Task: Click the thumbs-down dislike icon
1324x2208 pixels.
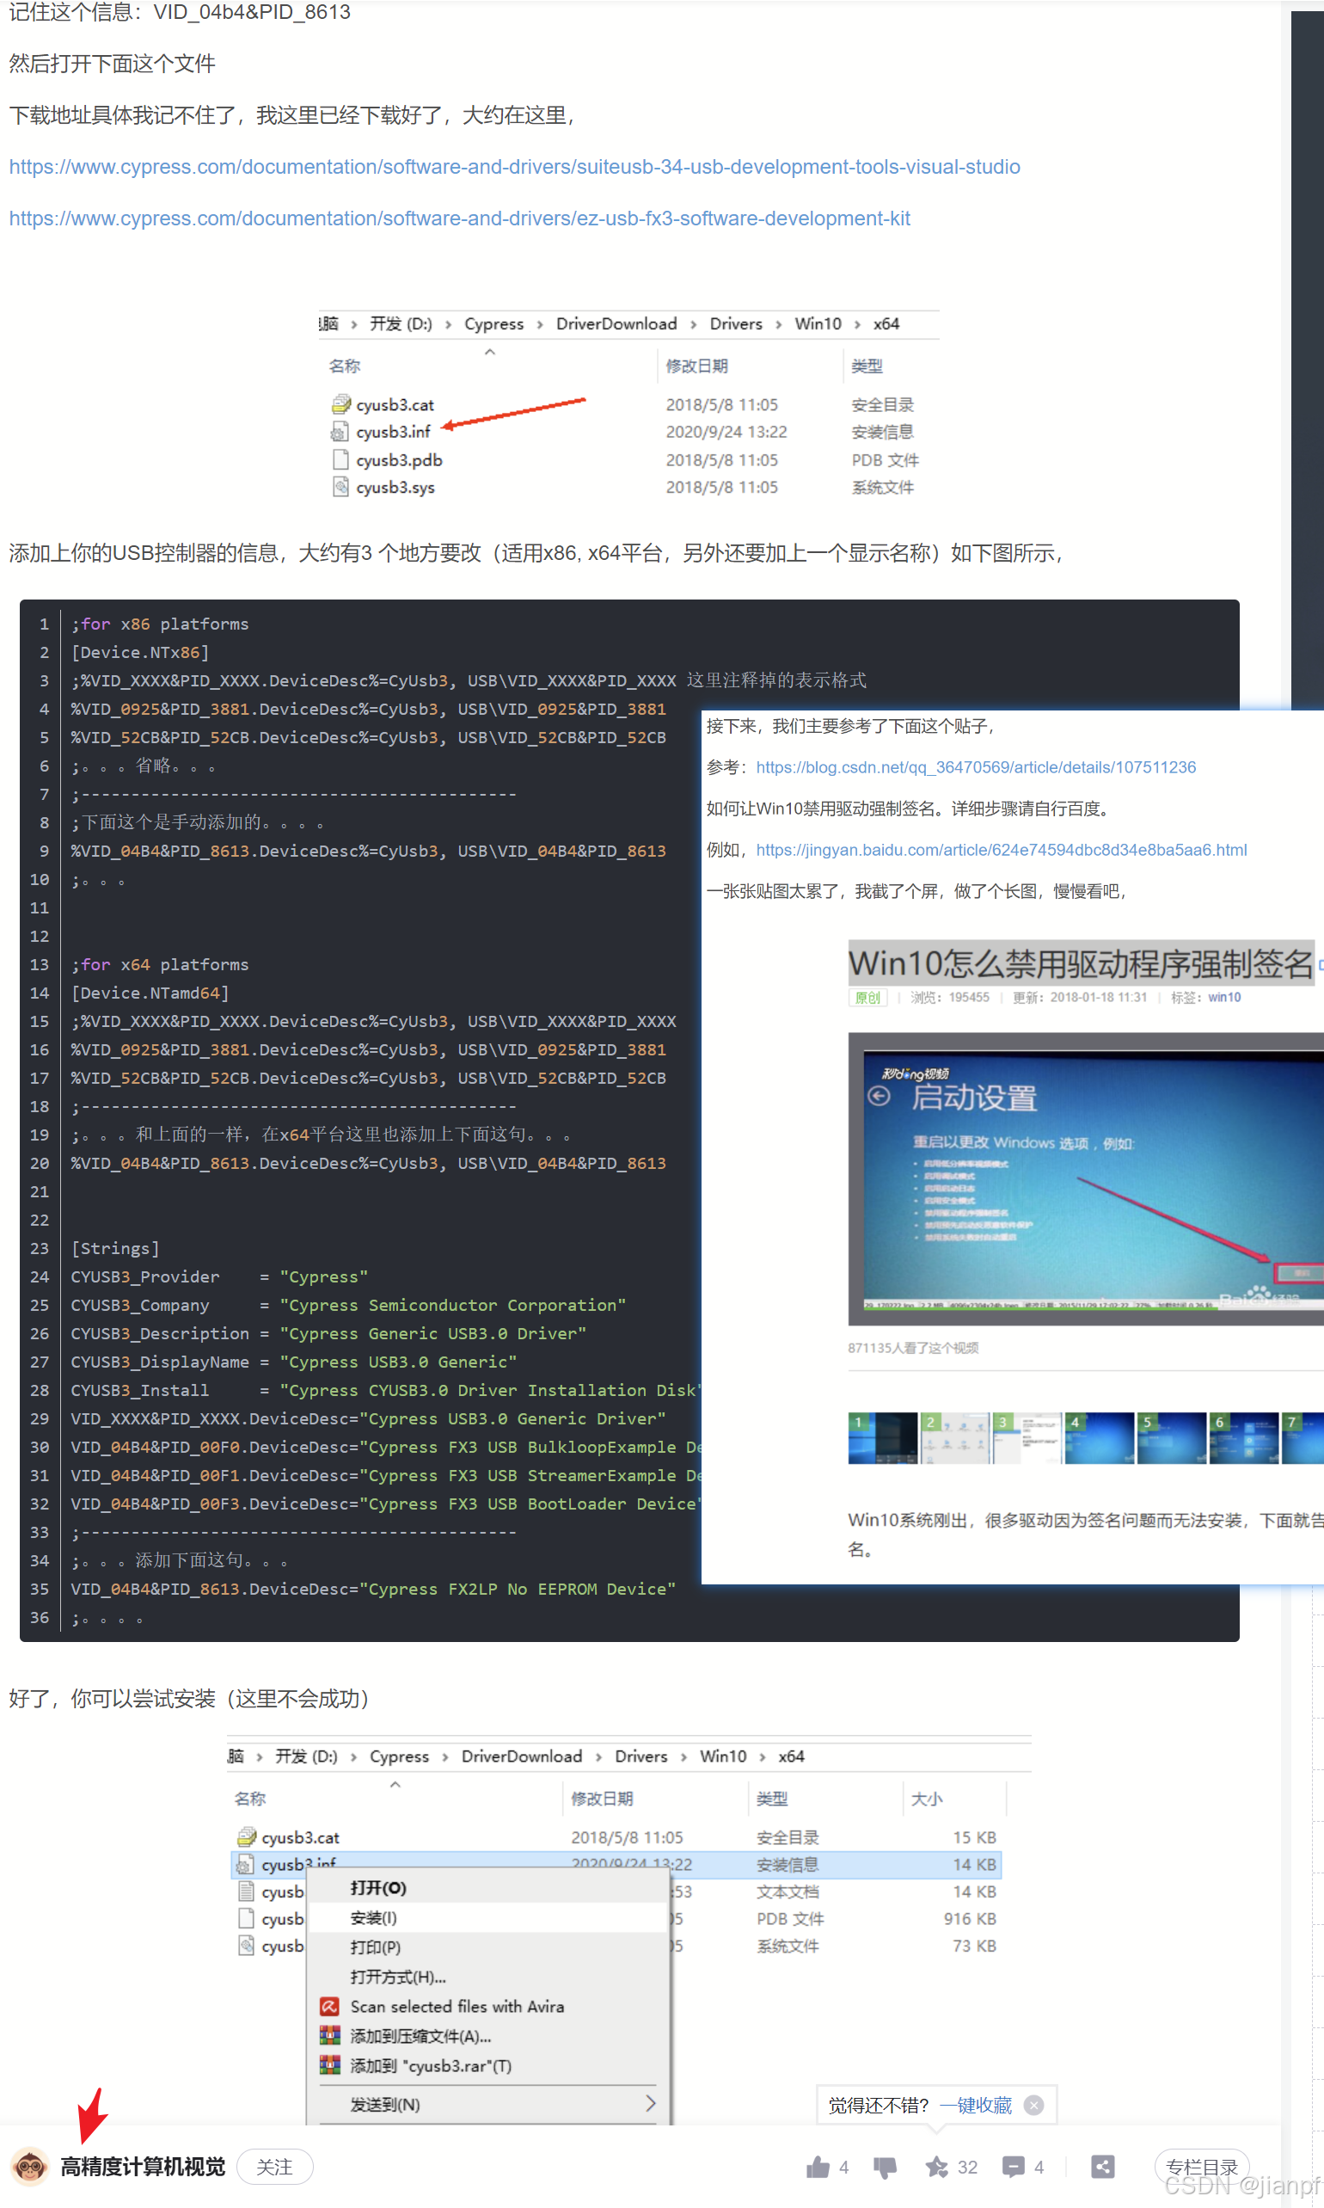Action: (885, 2167)
